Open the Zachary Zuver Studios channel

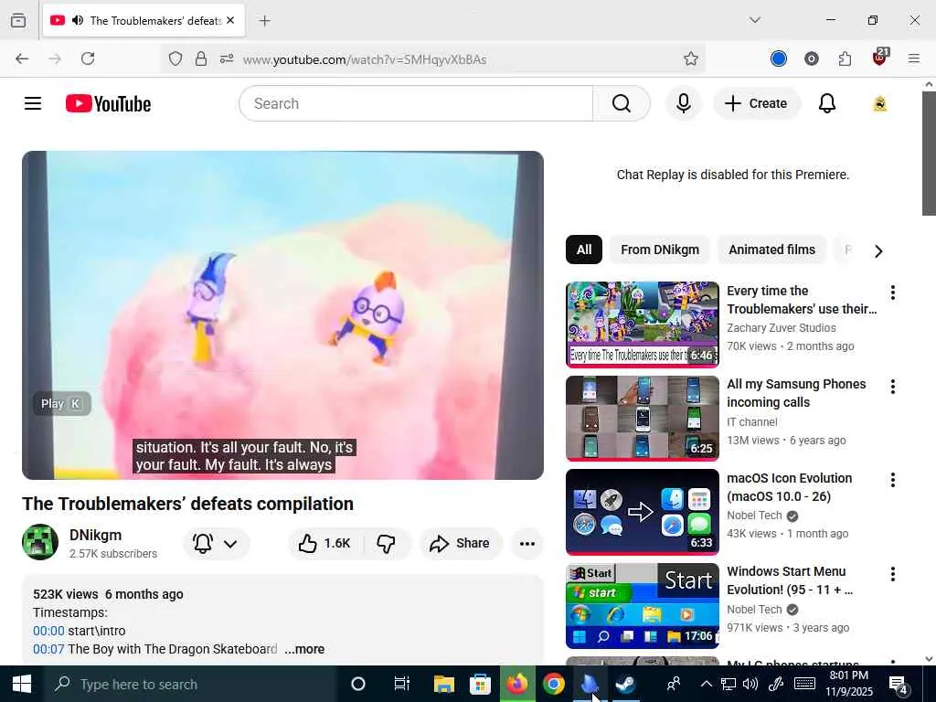(782, 328)
